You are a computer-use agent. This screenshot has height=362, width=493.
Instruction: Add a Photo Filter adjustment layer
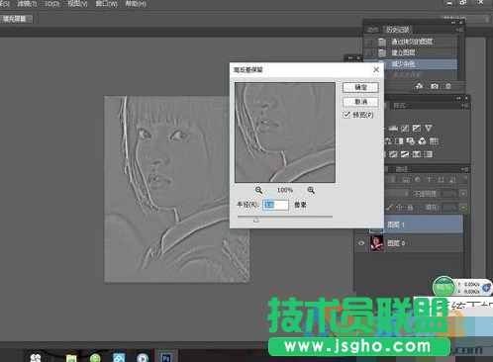[x=411, y=141]
